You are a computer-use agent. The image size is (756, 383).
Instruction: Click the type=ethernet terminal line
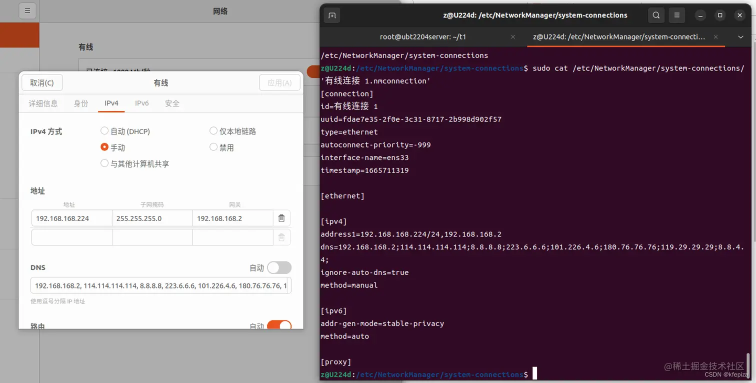coord(349,132)
